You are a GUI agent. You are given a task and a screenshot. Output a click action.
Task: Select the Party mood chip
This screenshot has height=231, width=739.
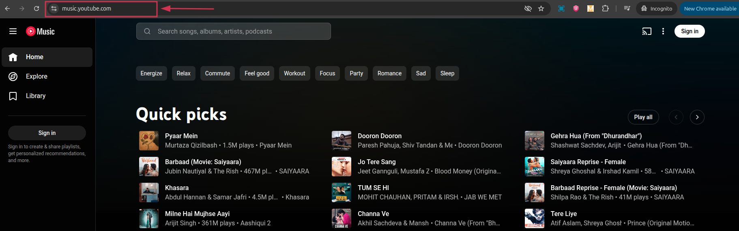pos(357,73)
